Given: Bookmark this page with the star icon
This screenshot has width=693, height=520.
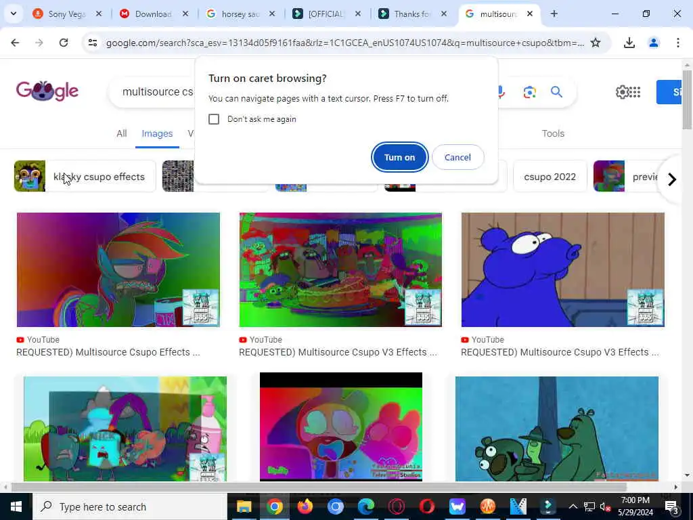Looking at the screenshot, I should [x=596, y=43].
